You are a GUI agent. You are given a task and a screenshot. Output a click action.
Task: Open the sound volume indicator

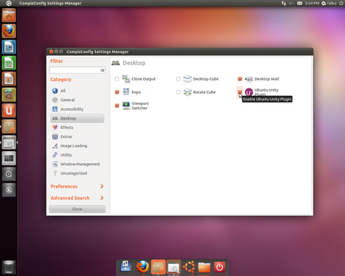(291, 3)
